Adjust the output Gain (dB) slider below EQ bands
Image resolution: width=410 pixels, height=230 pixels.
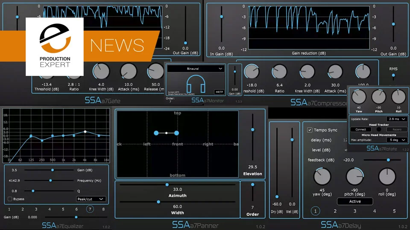coord(76,217)
